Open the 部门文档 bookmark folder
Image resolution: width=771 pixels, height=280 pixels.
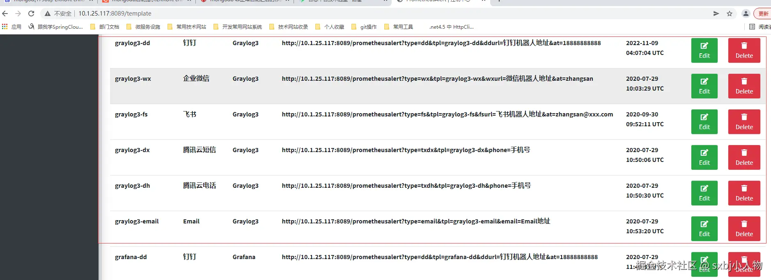point(105,27)
